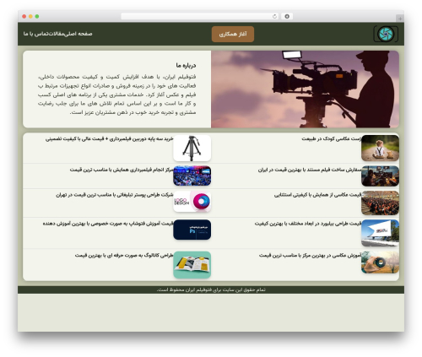Open the Logo Design poster thumbnail
The image size is (422, 357).
click(192, 202)
